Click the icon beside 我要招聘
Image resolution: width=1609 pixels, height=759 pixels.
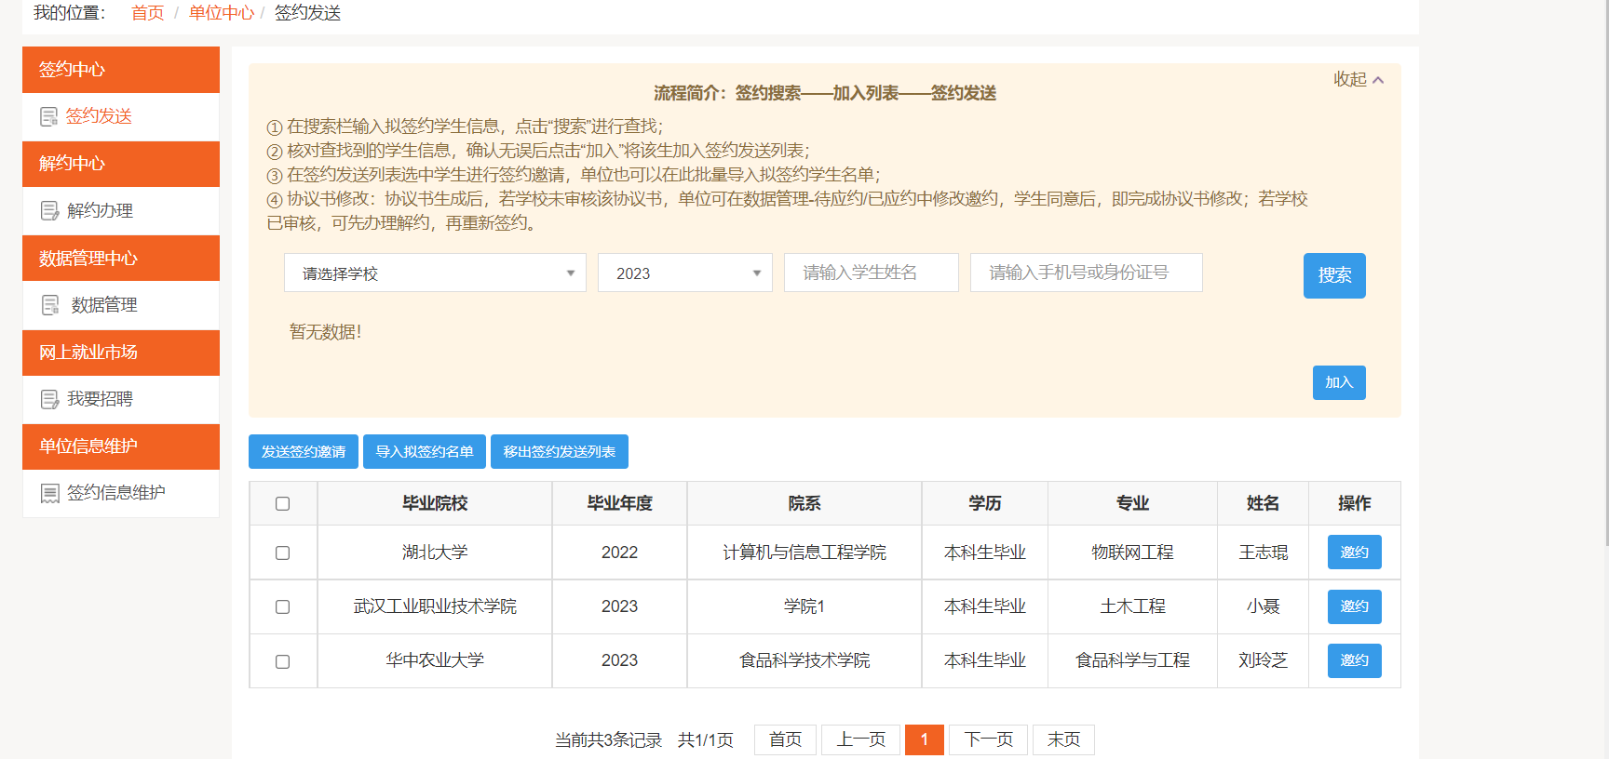point(49,399)
